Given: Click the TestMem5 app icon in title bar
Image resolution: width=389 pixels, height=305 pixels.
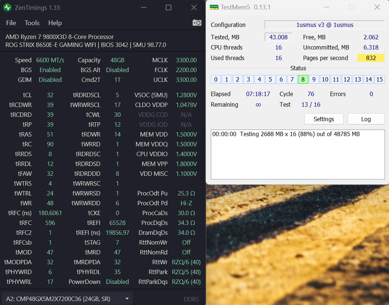Looking at the screenshot, I should click(x=214, y=7).
